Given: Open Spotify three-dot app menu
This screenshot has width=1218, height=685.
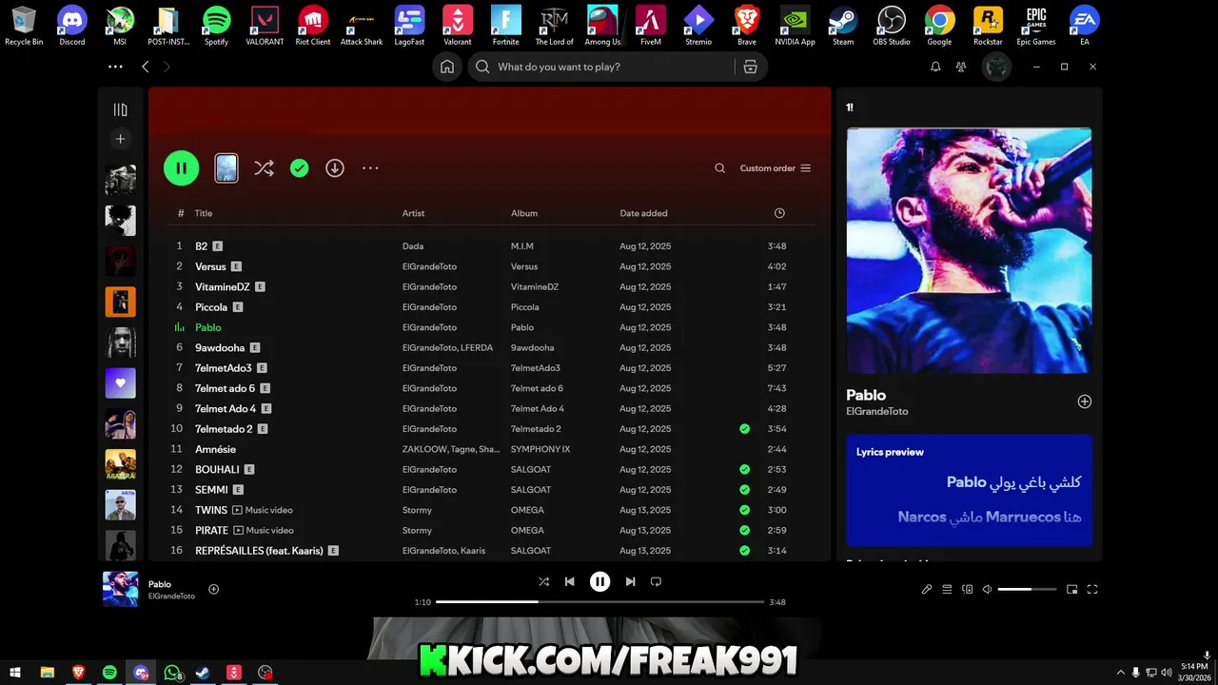Looking at the screenshot, I should tap(115, 67).
